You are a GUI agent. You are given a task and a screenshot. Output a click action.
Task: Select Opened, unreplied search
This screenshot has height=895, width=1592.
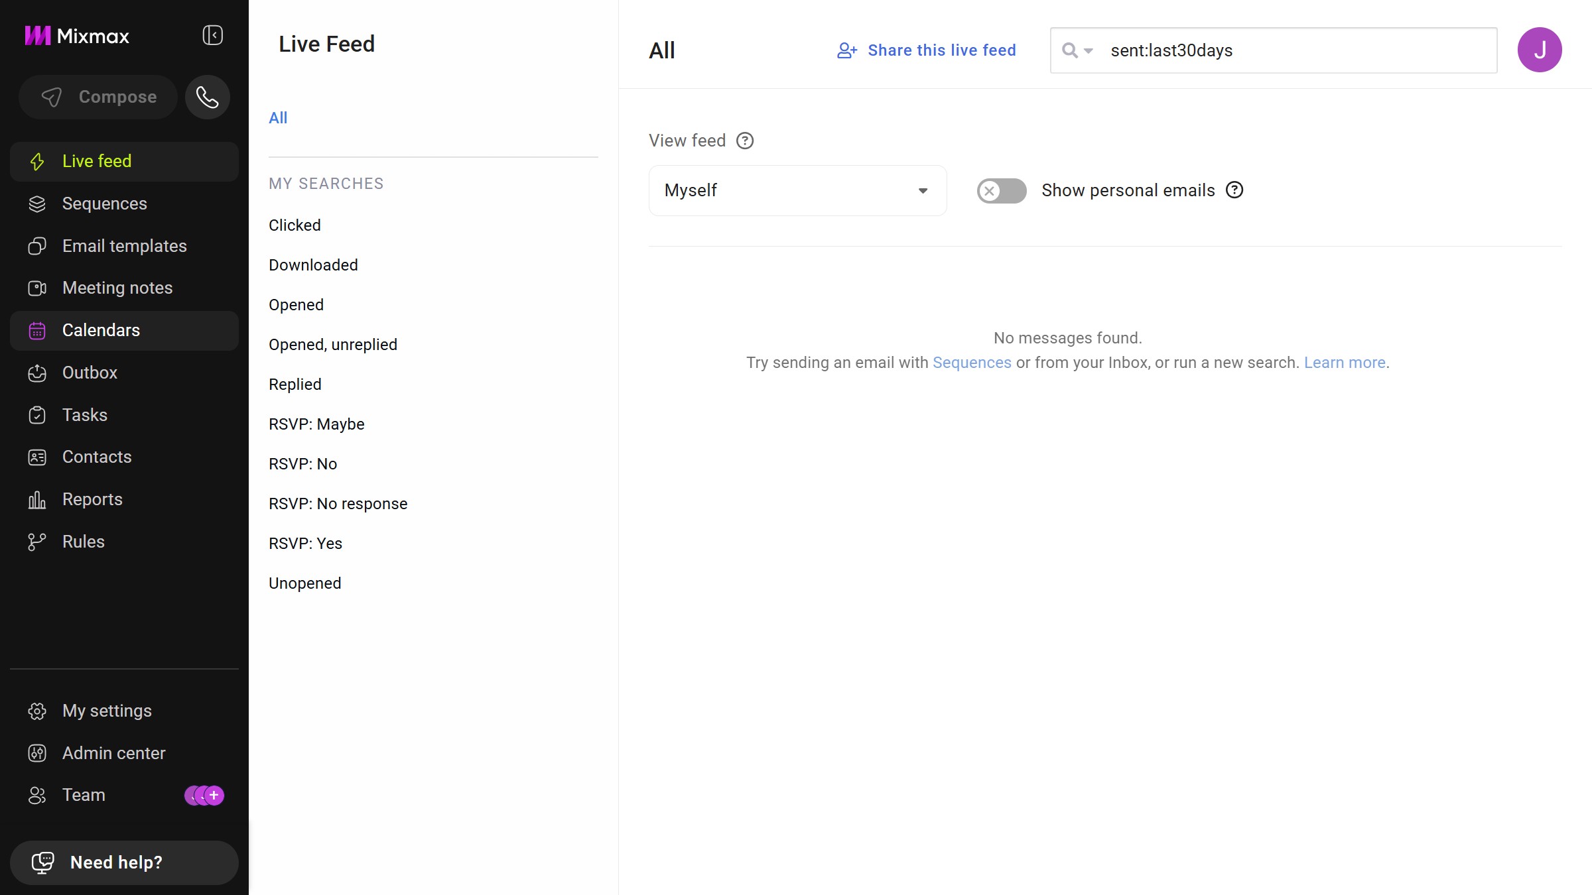(x=333, y=345)
